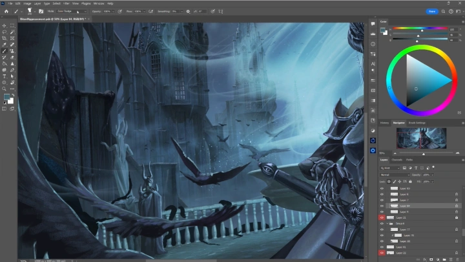The width and height of the screenshot is (465, 262).
Task: Open the Image menu
Action: point(27,4)
